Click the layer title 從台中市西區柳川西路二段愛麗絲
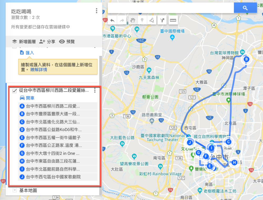 (54, 90)
